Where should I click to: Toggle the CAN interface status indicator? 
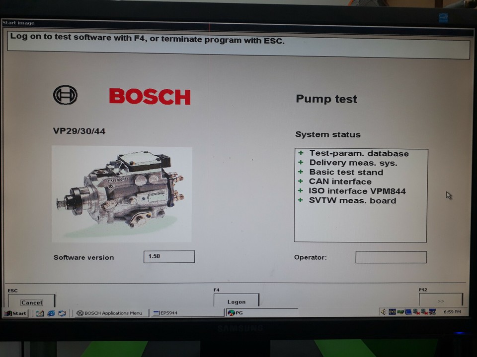[x=300, y=181]
